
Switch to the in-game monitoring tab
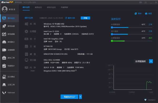tap(51, 7)
